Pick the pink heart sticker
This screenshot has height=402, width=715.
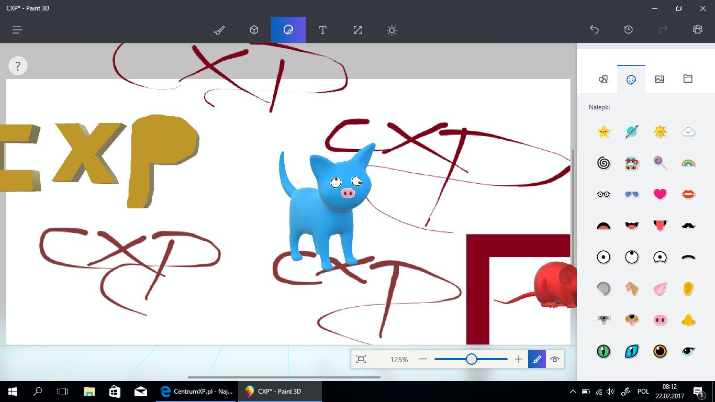pyautogui.click(x=660, y=194)
